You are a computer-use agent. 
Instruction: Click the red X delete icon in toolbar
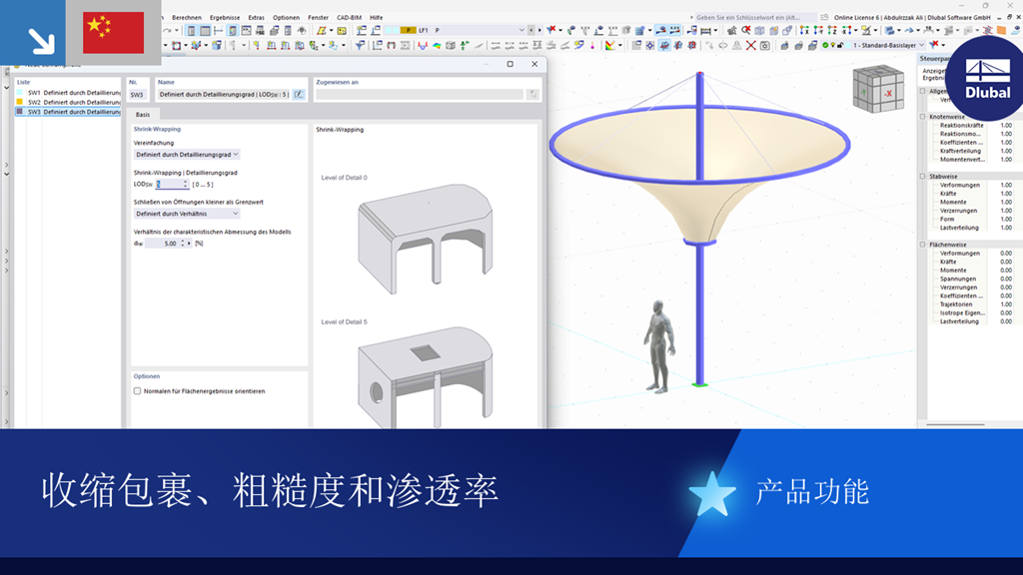(751, 46)
